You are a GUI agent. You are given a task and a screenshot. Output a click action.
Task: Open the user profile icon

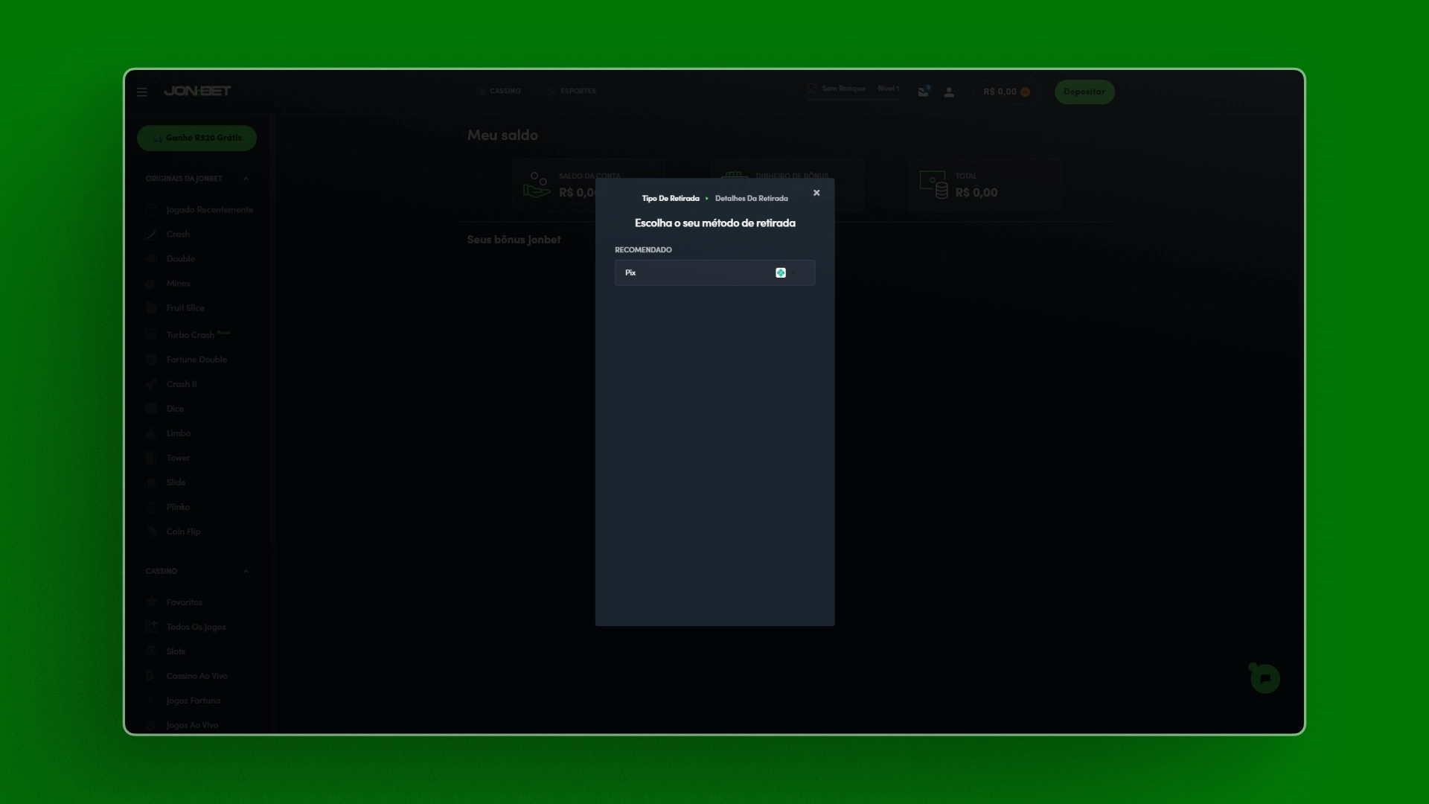point(949,92)
